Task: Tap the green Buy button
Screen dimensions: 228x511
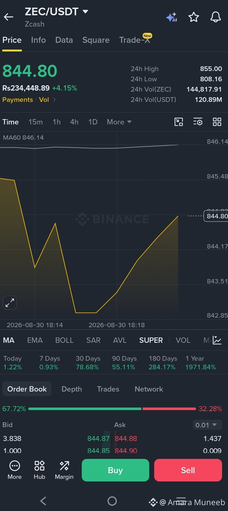Action: 115,470
